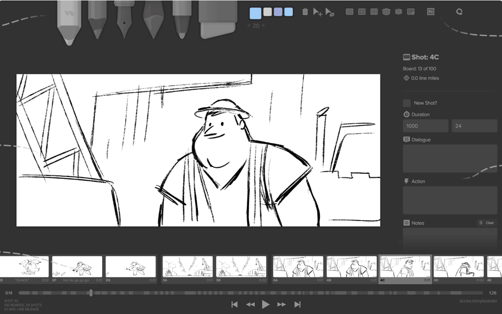Viewport: 502px width, 314px height.
Task: Pick the small light blue color swatch
Action: point(288,12)
